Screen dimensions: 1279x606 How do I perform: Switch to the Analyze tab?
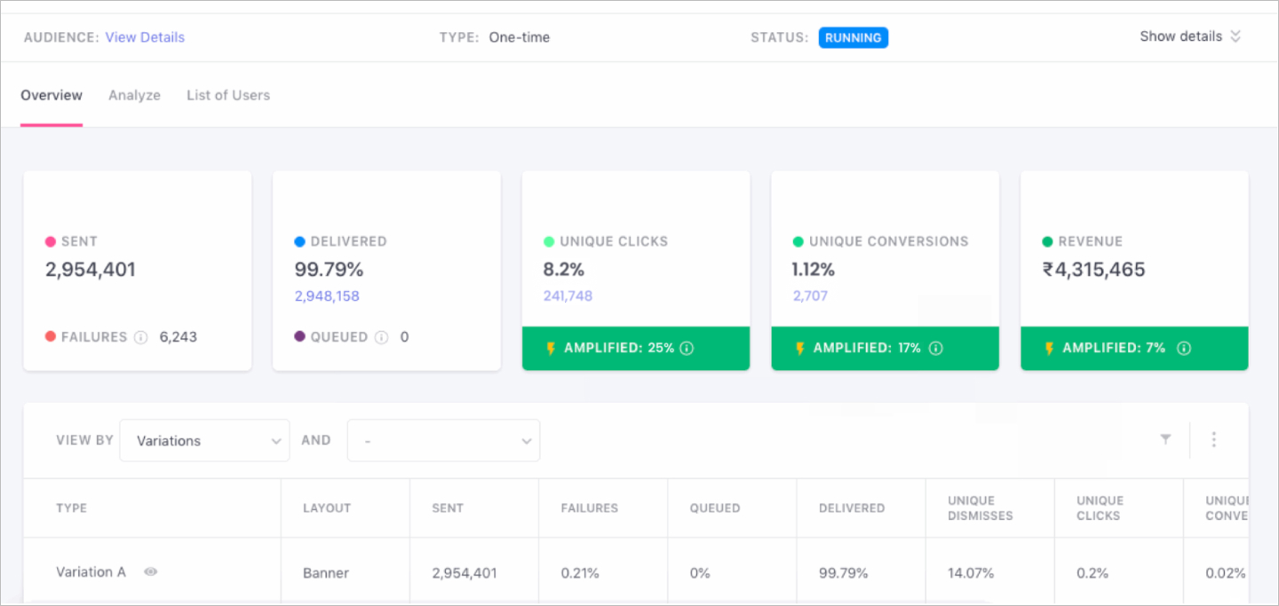pyautogui.click(x=134, y=95)
